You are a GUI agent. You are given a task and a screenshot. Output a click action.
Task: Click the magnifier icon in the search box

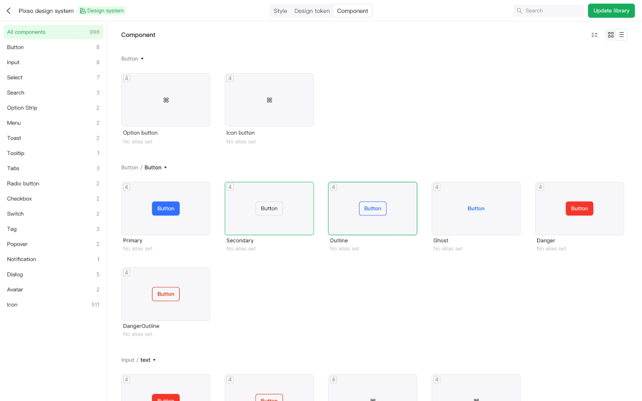click(519, 11)
